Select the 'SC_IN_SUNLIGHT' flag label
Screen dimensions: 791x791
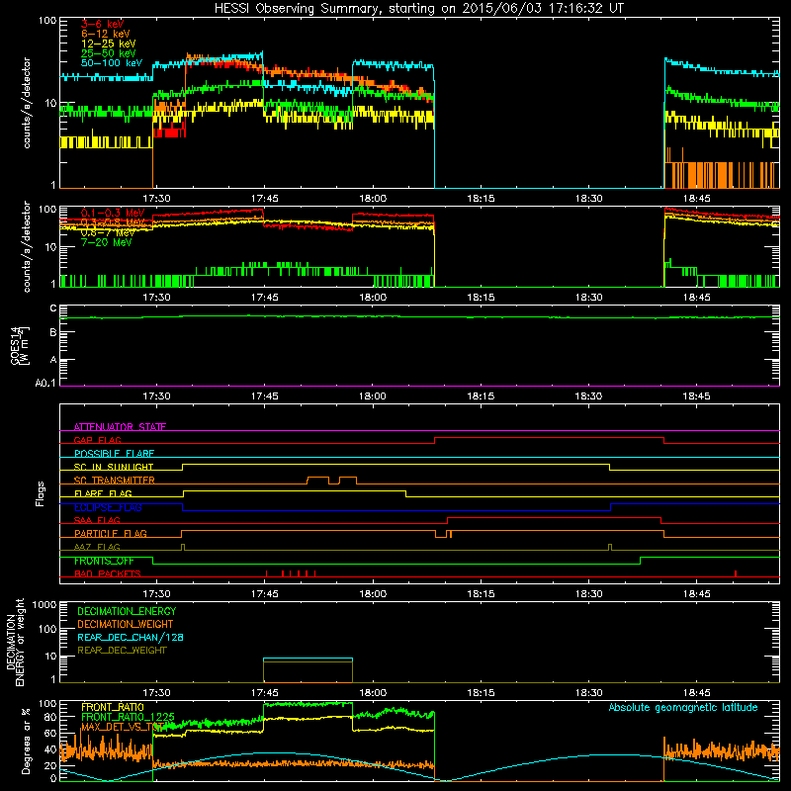tap(114, 467)
